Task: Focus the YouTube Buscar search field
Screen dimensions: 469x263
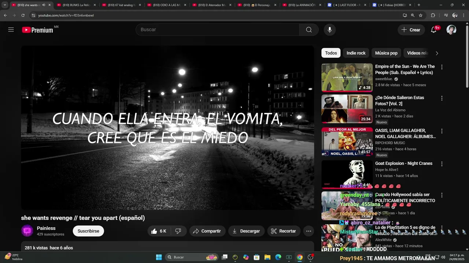Action: point(218,30)
